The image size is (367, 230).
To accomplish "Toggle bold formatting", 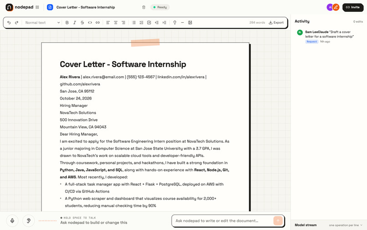I will tap(67, 22).
